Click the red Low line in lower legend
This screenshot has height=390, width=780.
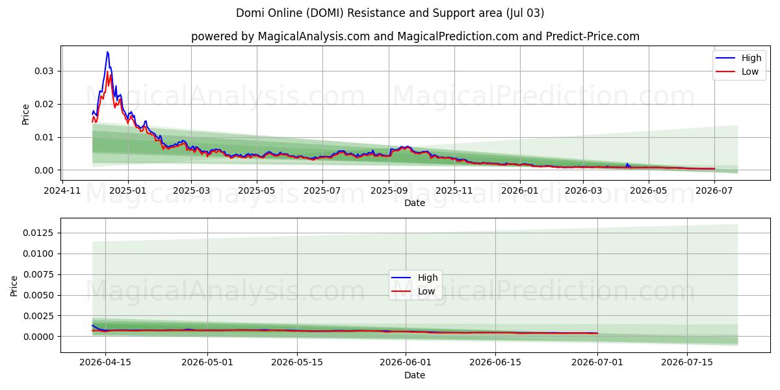click(x=402, y=291)
